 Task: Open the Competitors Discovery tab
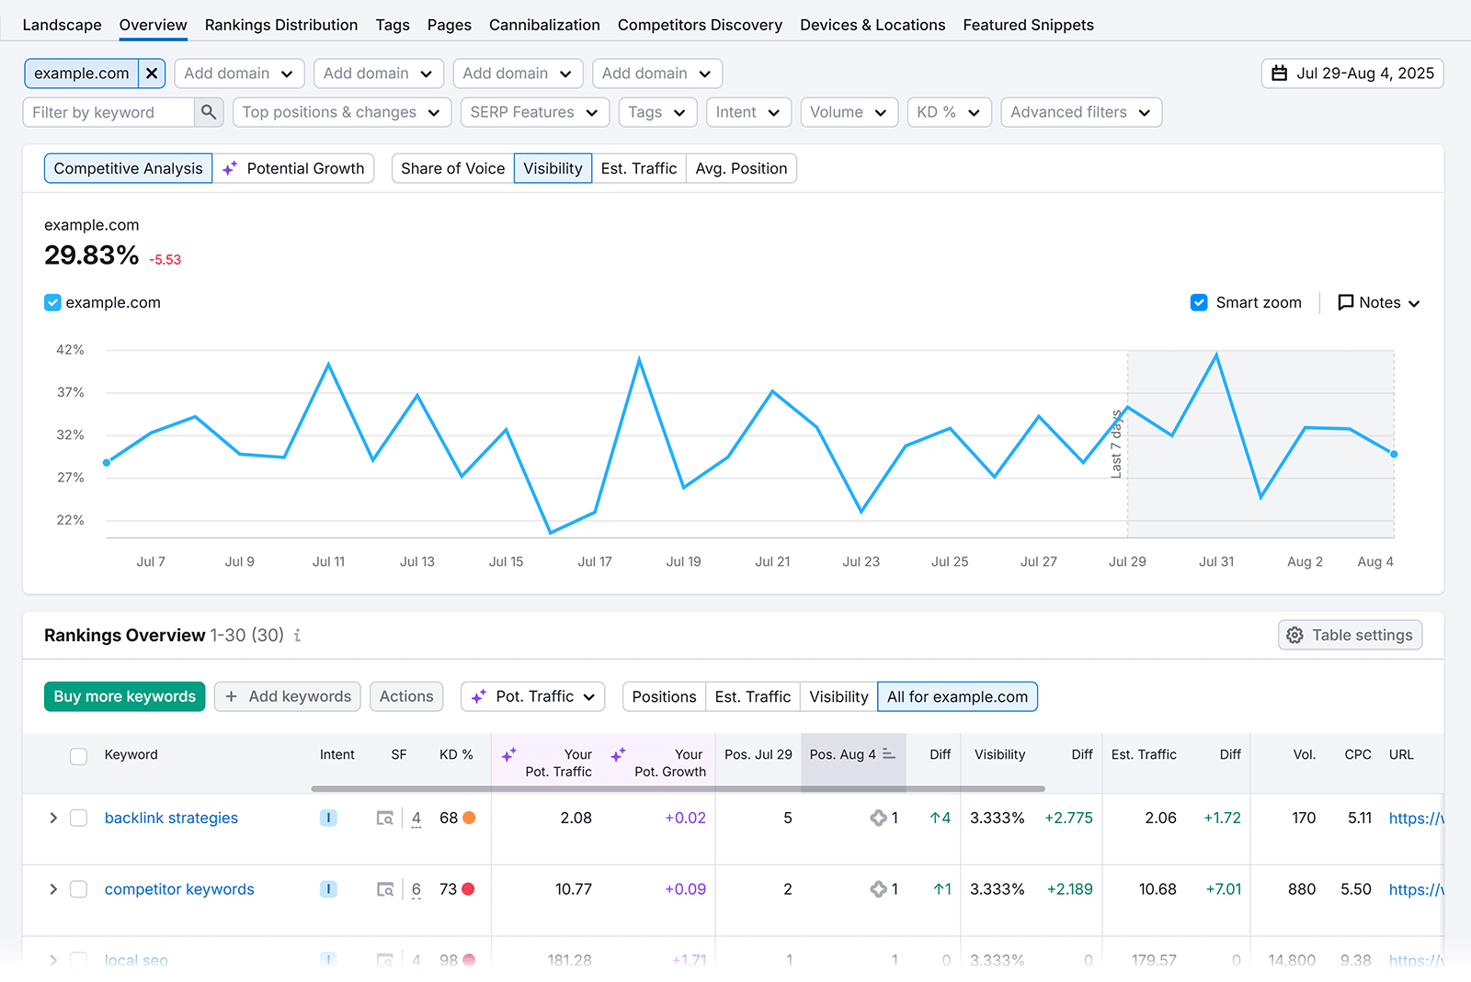coord(700,25)
